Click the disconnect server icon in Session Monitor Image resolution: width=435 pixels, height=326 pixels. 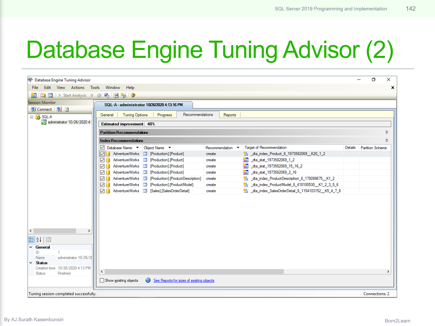(59, 109)
